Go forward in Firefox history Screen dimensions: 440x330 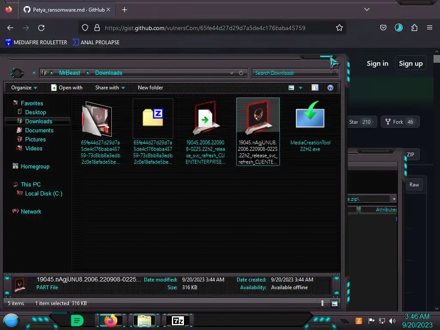tap(26, 28)
